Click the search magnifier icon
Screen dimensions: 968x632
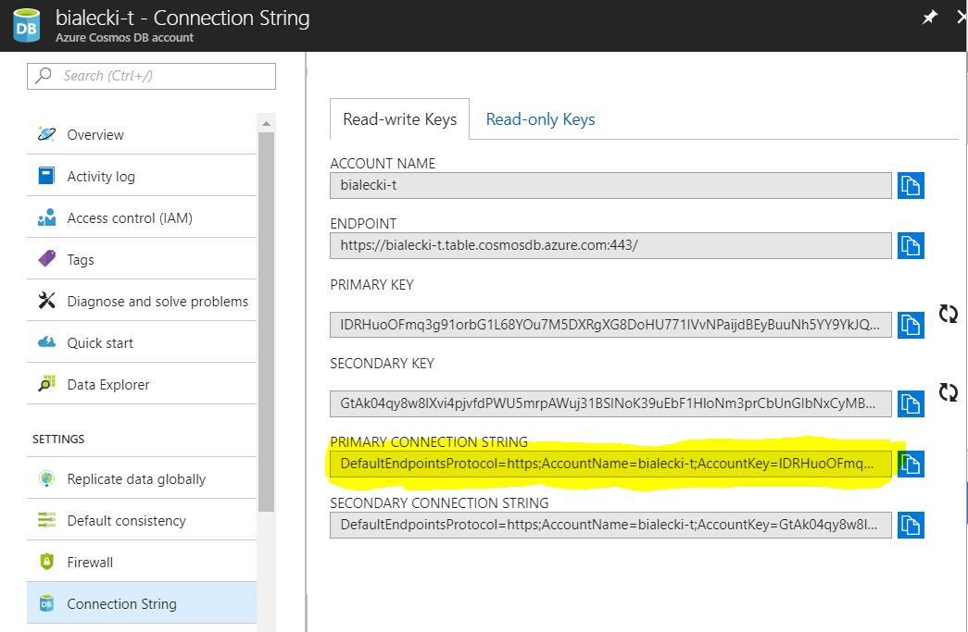point(44,75)
